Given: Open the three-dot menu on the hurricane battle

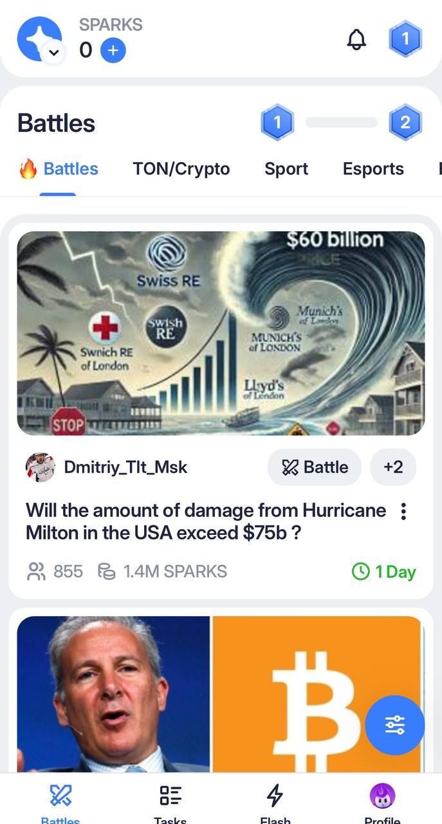Looking at the screenshot, I should (403, 511).
